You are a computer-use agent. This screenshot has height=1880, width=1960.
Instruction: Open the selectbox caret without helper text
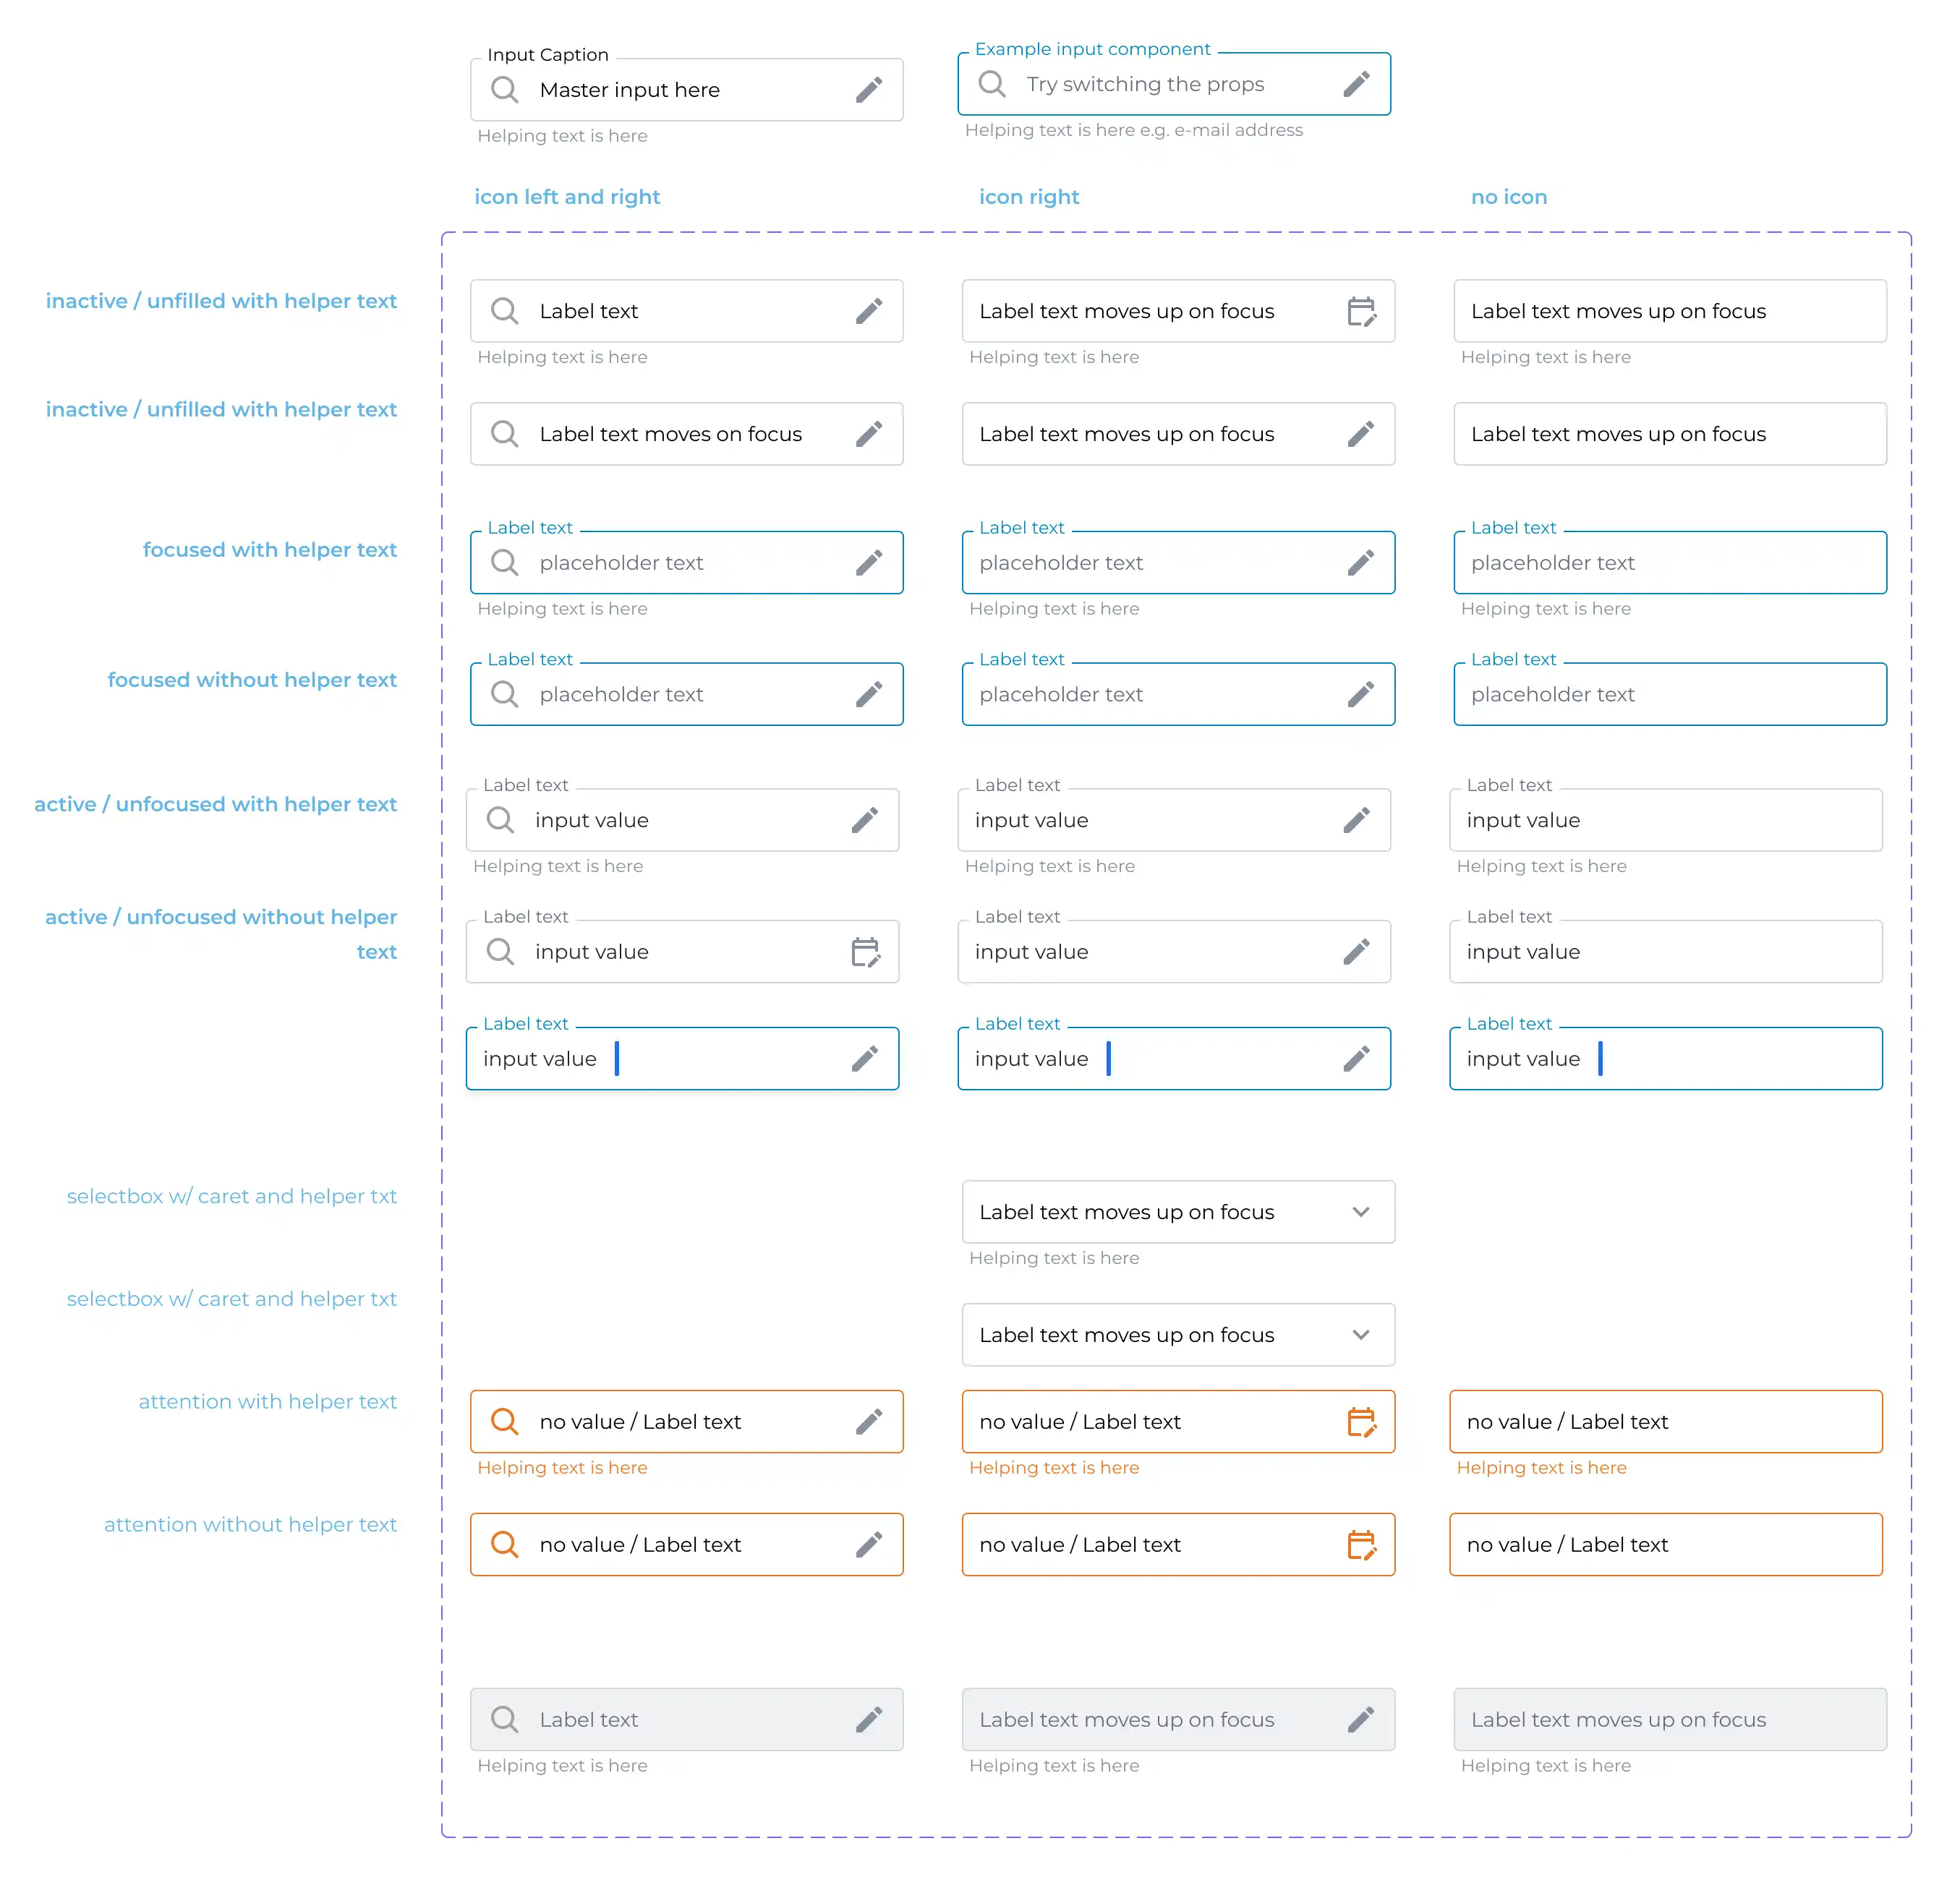coord(1361,1335)
